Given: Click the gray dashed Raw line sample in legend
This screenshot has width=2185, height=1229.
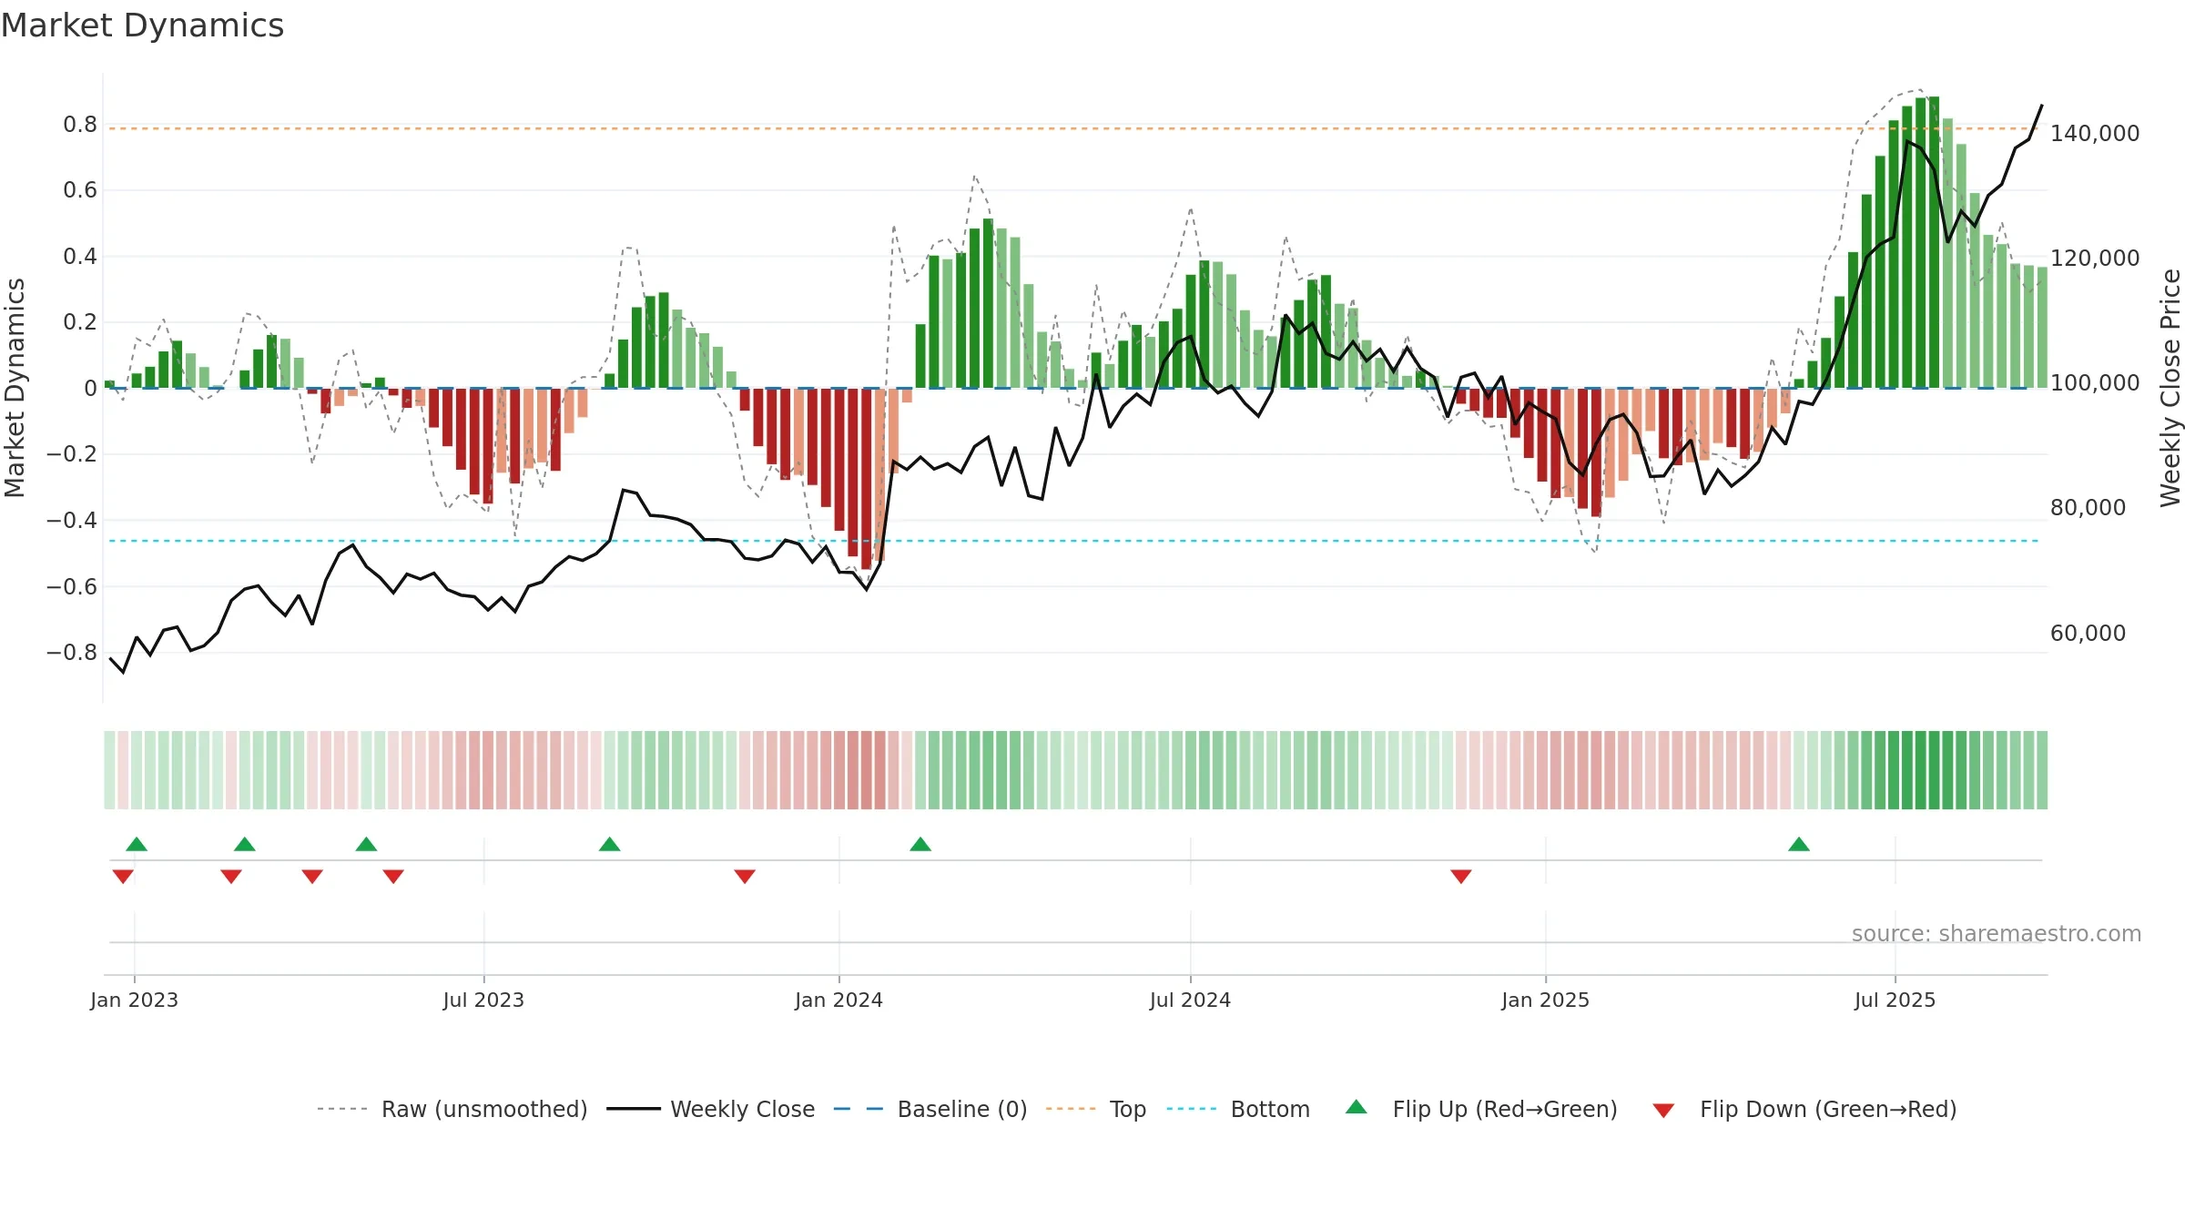Looking at the screenshot, I should point(342,1109).
